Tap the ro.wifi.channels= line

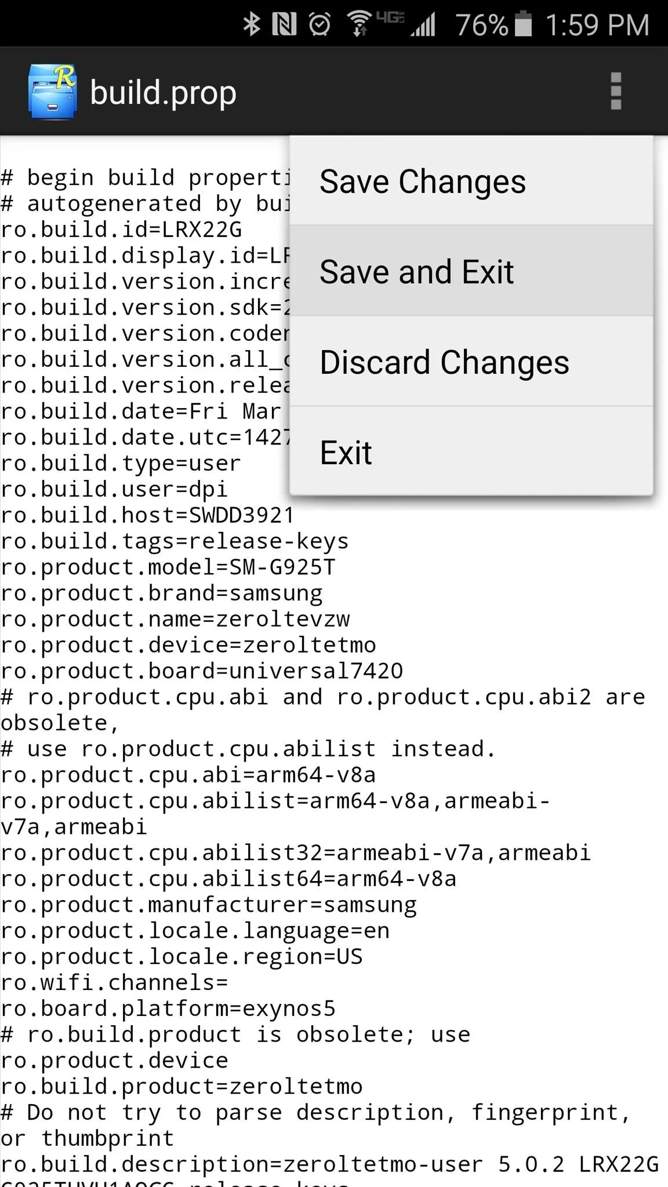tap(114, 982)
